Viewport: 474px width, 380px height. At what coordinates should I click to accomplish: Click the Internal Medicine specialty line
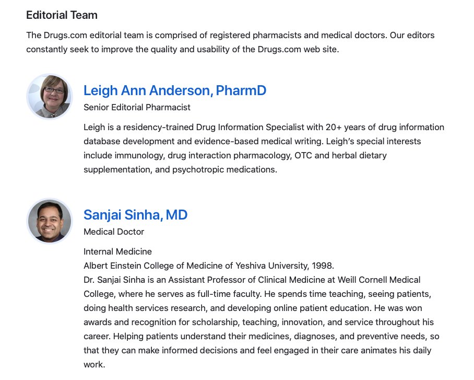[x=117, y=251]
